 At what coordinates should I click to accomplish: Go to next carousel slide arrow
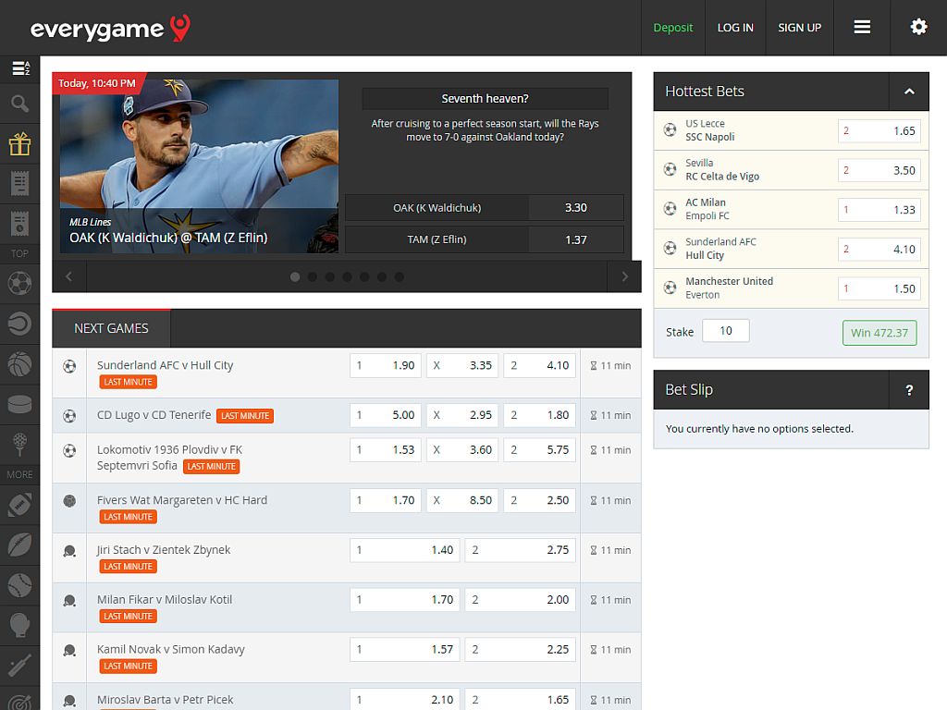click(624, 276)
